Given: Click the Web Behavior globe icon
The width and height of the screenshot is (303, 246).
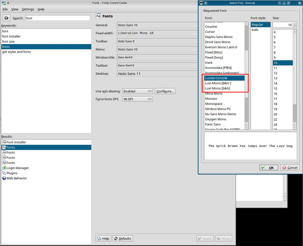Looking at the screenshot, I should coord(4,178).
